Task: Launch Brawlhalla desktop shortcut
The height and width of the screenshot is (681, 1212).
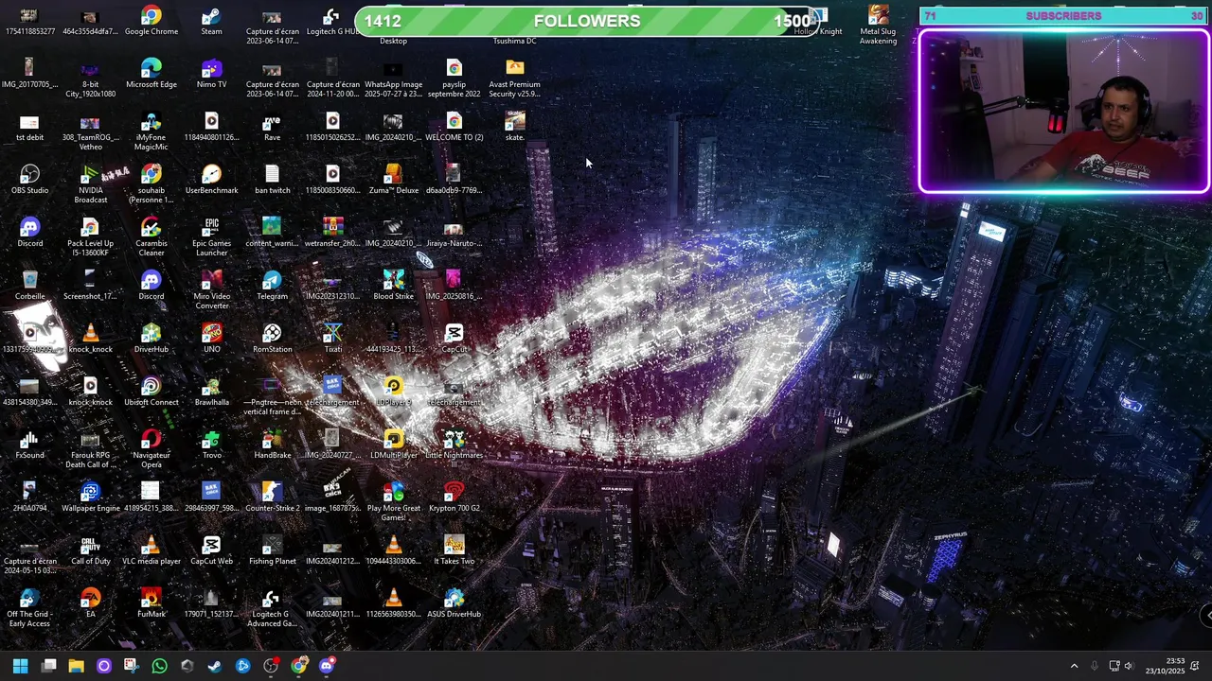Action: pos(212,393)
